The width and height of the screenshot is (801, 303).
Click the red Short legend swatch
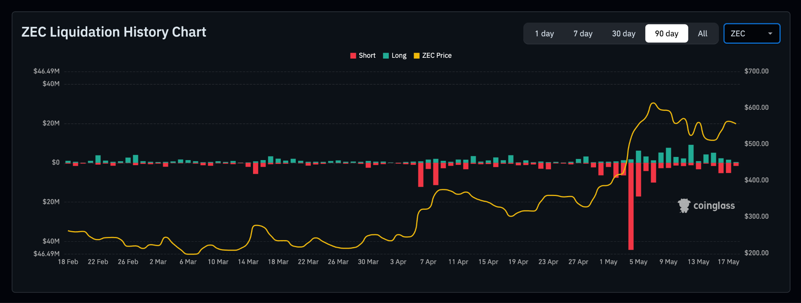coord(353,55)
